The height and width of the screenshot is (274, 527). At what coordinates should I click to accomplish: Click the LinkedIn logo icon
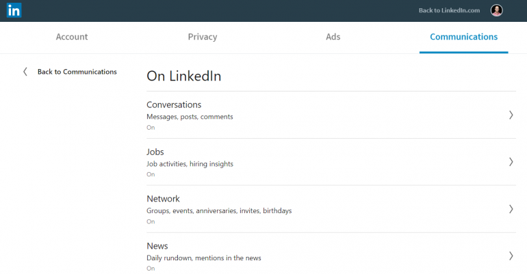[14, 10]
